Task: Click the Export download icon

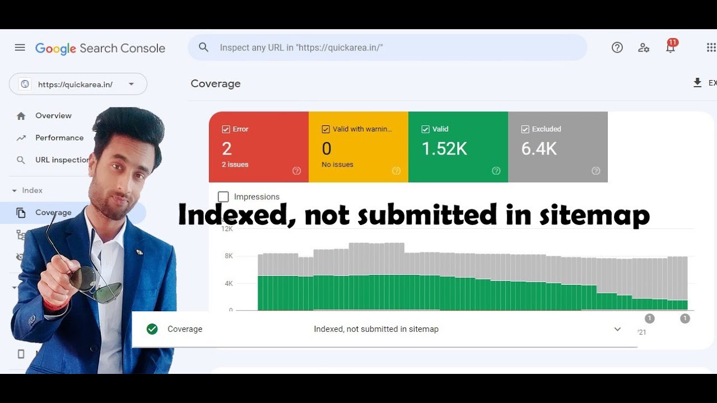Action: pyautogui.click(x=697, y=82)
